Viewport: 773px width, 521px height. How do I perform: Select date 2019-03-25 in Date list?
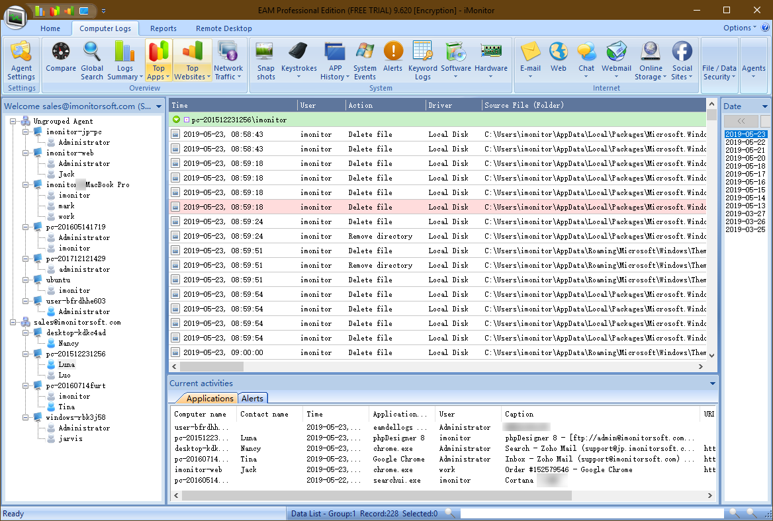745,229
